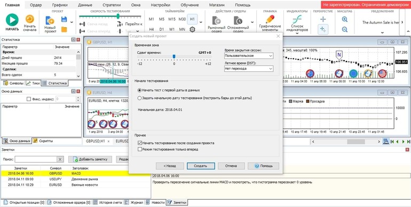The image size is (411, 207).
Task: Switch to the Журнал bottom tab
Action: tap(134, 202)
